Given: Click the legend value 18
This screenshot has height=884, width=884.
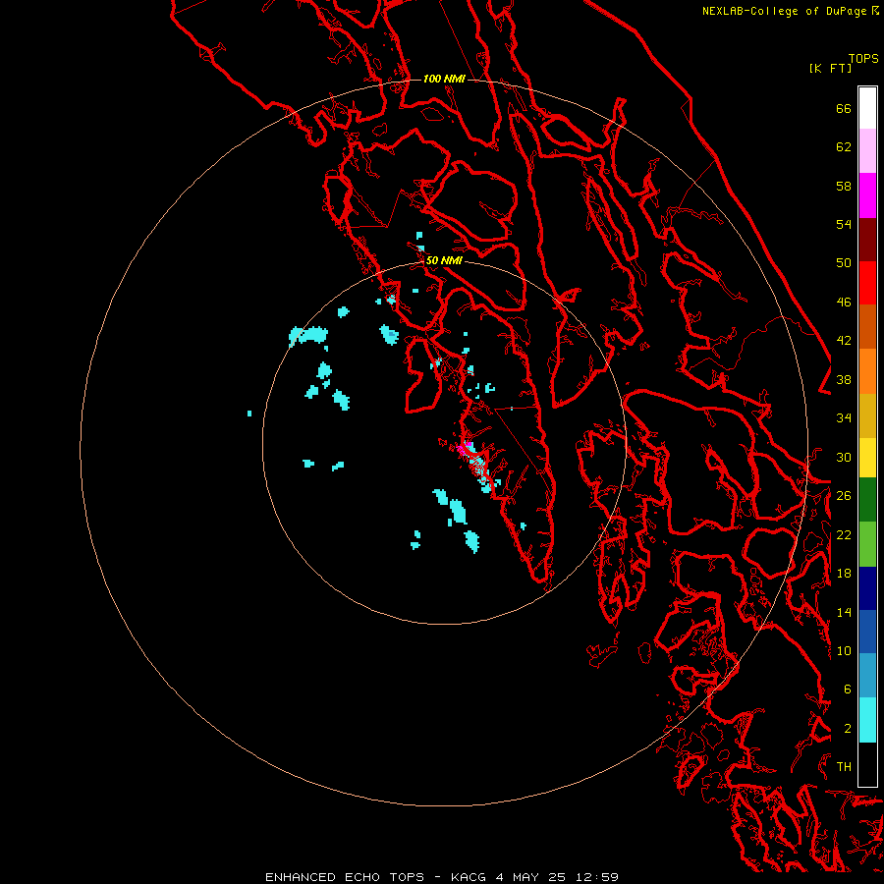Looking at the screenshot, I should 844,574.
